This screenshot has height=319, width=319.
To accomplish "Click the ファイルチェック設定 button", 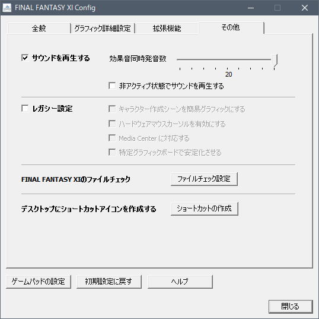I will 204,179.
